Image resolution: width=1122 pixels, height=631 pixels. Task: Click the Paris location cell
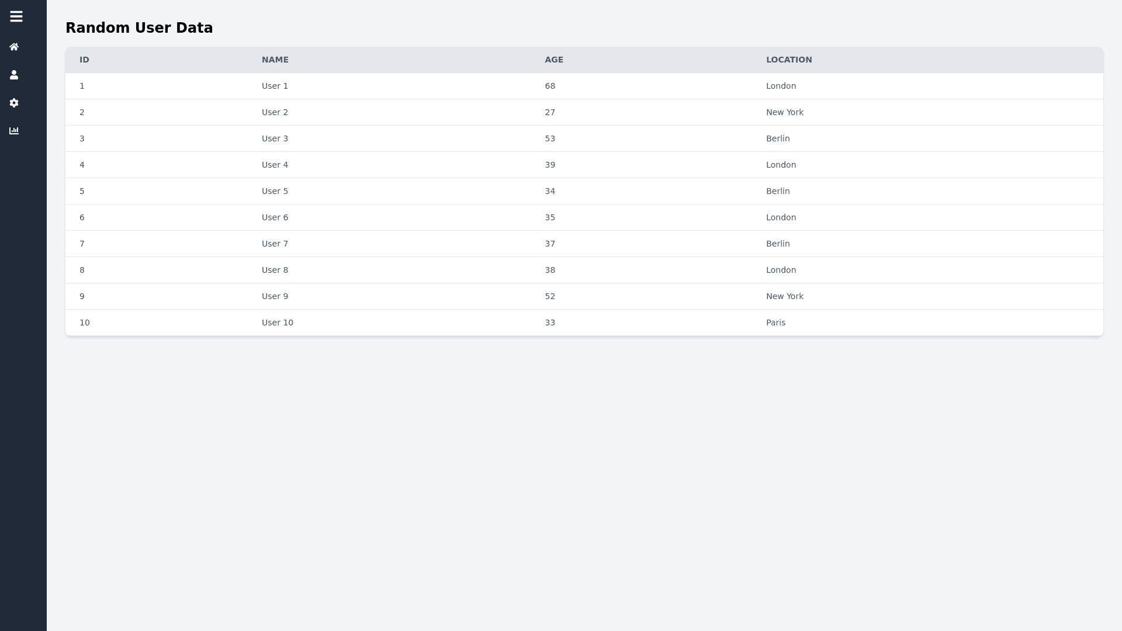(775, 323)
